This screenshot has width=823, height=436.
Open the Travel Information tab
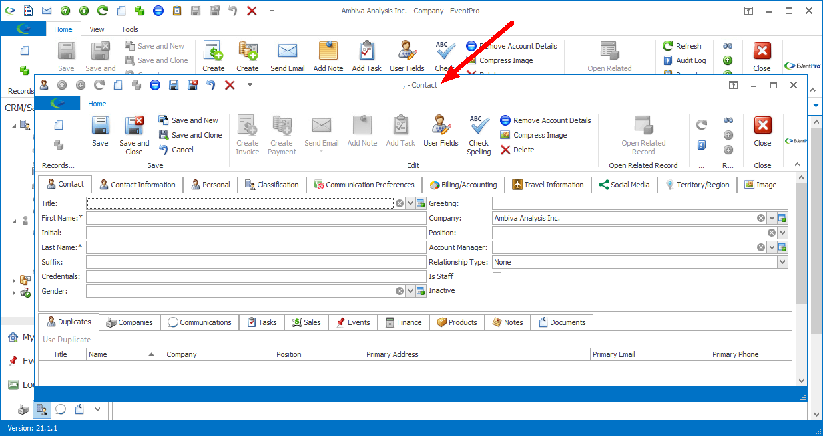pos(548,185)
